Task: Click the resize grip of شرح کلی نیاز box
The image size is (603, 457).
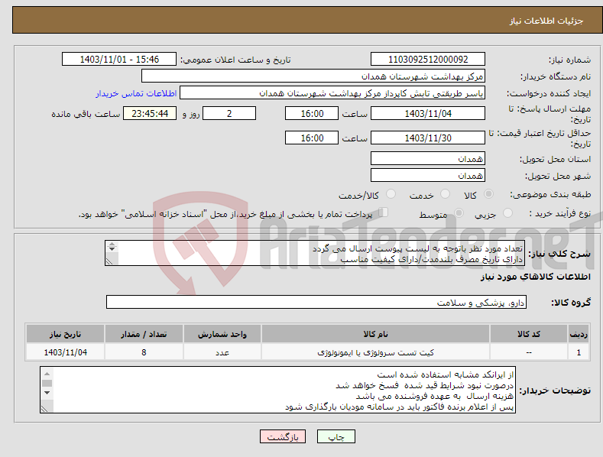Action: pyautogui.click(x=109, y=261)
